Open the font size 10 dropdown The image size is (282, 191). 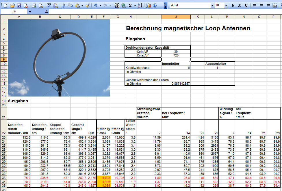click(225, 5)
